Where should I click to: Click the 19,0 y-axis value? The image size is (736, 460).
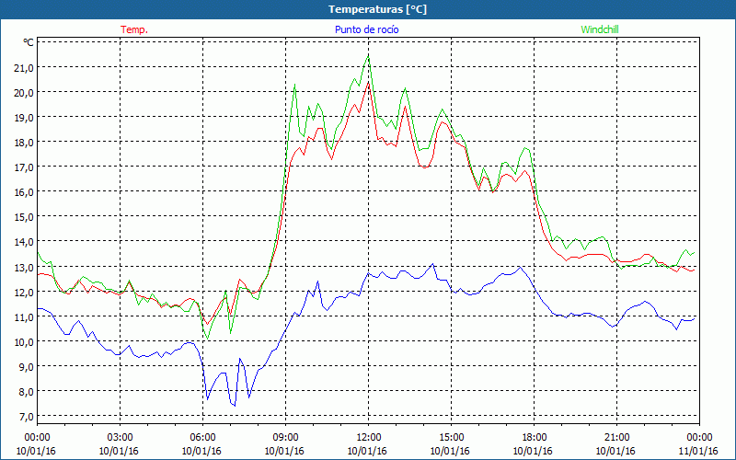pyautogui.click(x=25, y=118)
